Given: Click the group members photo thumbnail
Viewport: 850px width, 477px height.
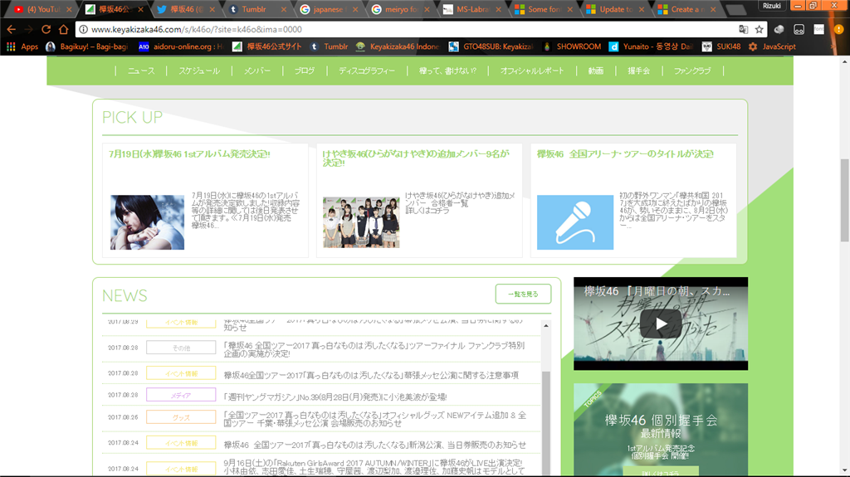Looking at the screenshot, I should [x=361, y=222].
